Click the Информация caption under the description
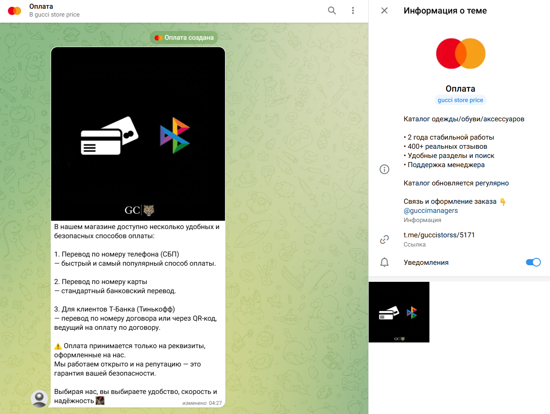Image resolution: width=550 pixels, height=414 pixels. (x=422, y=220)
